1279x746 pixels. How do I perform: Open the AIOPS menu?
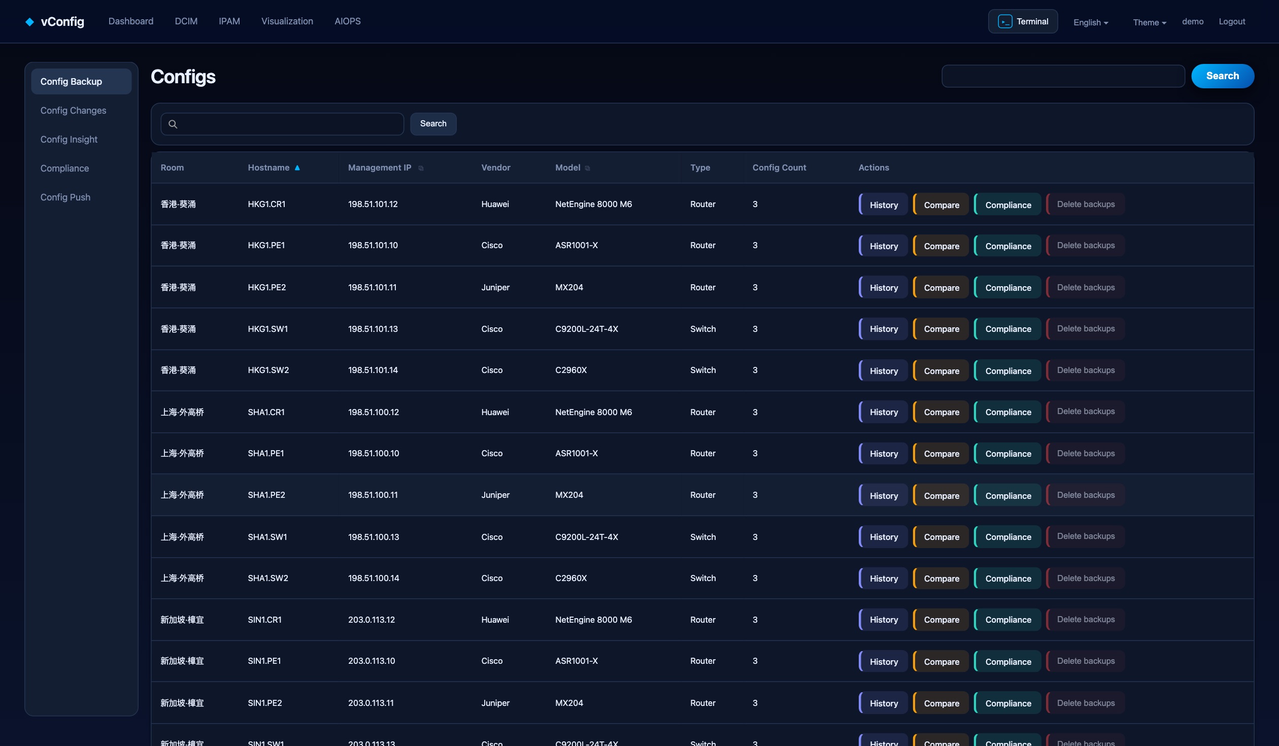(x=348, y=21)
